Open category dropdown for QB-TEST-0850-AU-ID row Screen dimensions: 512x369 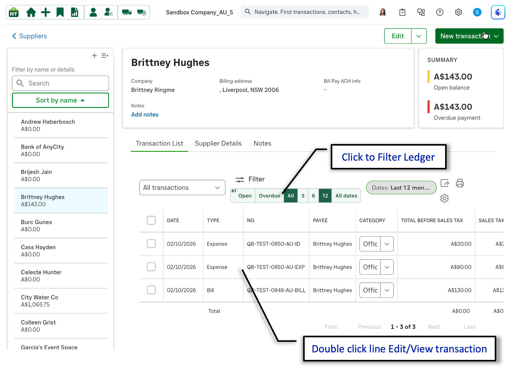387,244
